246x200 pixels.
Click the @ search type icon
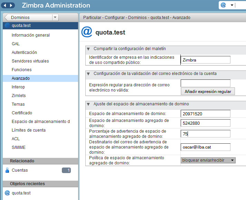[223, 5]
